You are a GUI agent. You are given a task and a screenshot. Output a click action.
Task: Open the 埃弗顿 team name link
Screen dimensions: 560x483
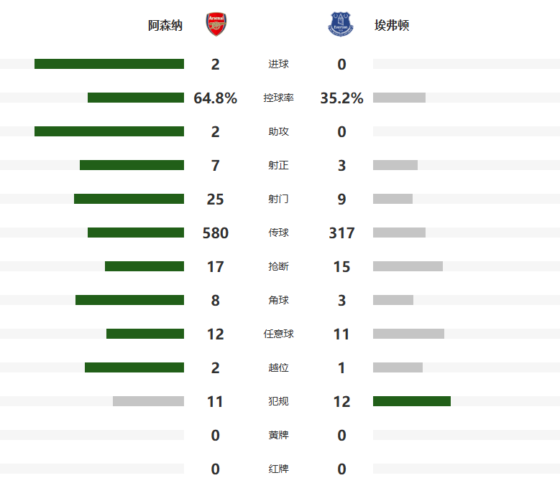[x=392, y=26]
